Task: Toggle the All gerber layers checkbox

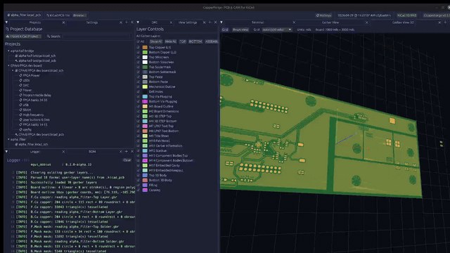Action: point(139,41)
